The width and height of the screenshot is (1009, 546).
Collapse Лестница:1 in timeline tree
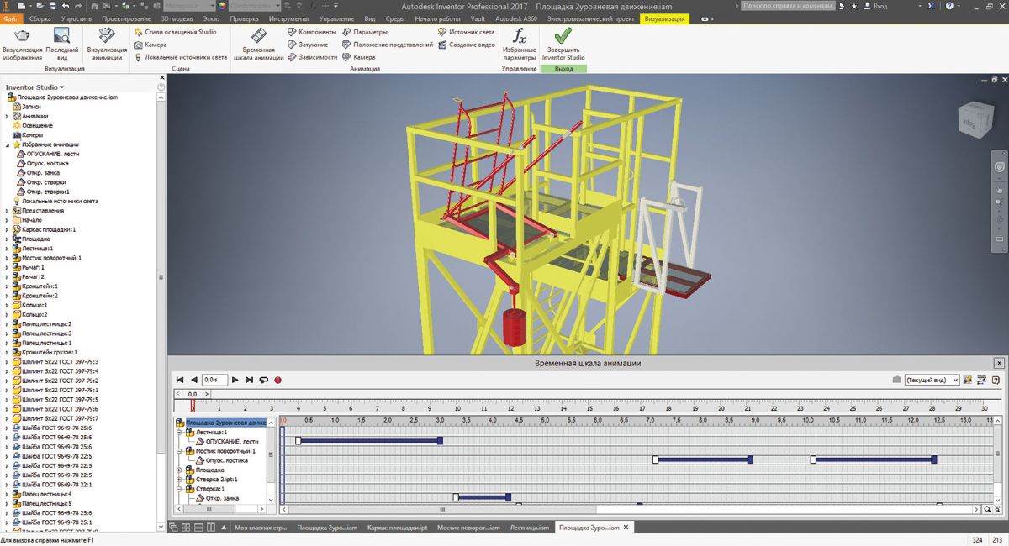pyautogui.click(x=179, y=432)
